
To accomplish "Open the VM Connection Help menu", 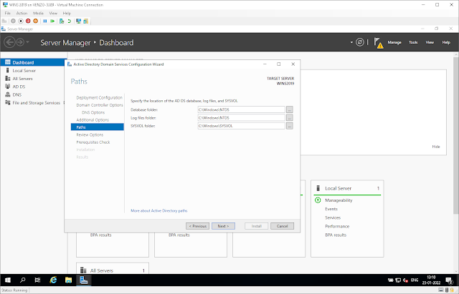I will pyautogui.click(x=67, y=13).
